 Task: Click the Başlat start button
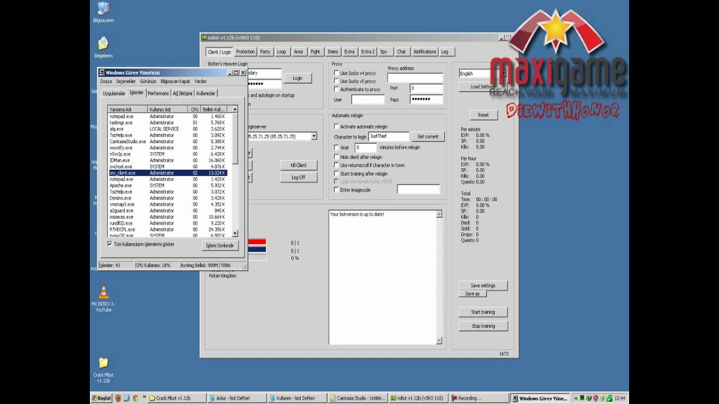(x=102, y=398)
